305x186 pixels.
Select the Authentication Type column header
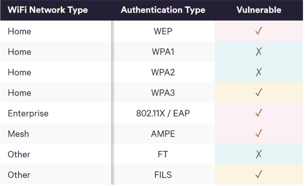163,10
